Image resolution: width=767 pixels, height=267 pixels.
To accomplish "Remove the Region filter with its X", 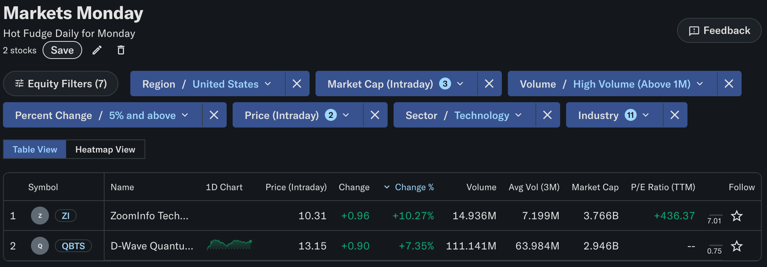I will pyautogui.click(x=297, y=84).
